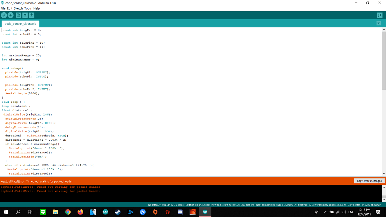
Task: Click the line 'int minimumRange = 0;'
Action: pos(20,60)
